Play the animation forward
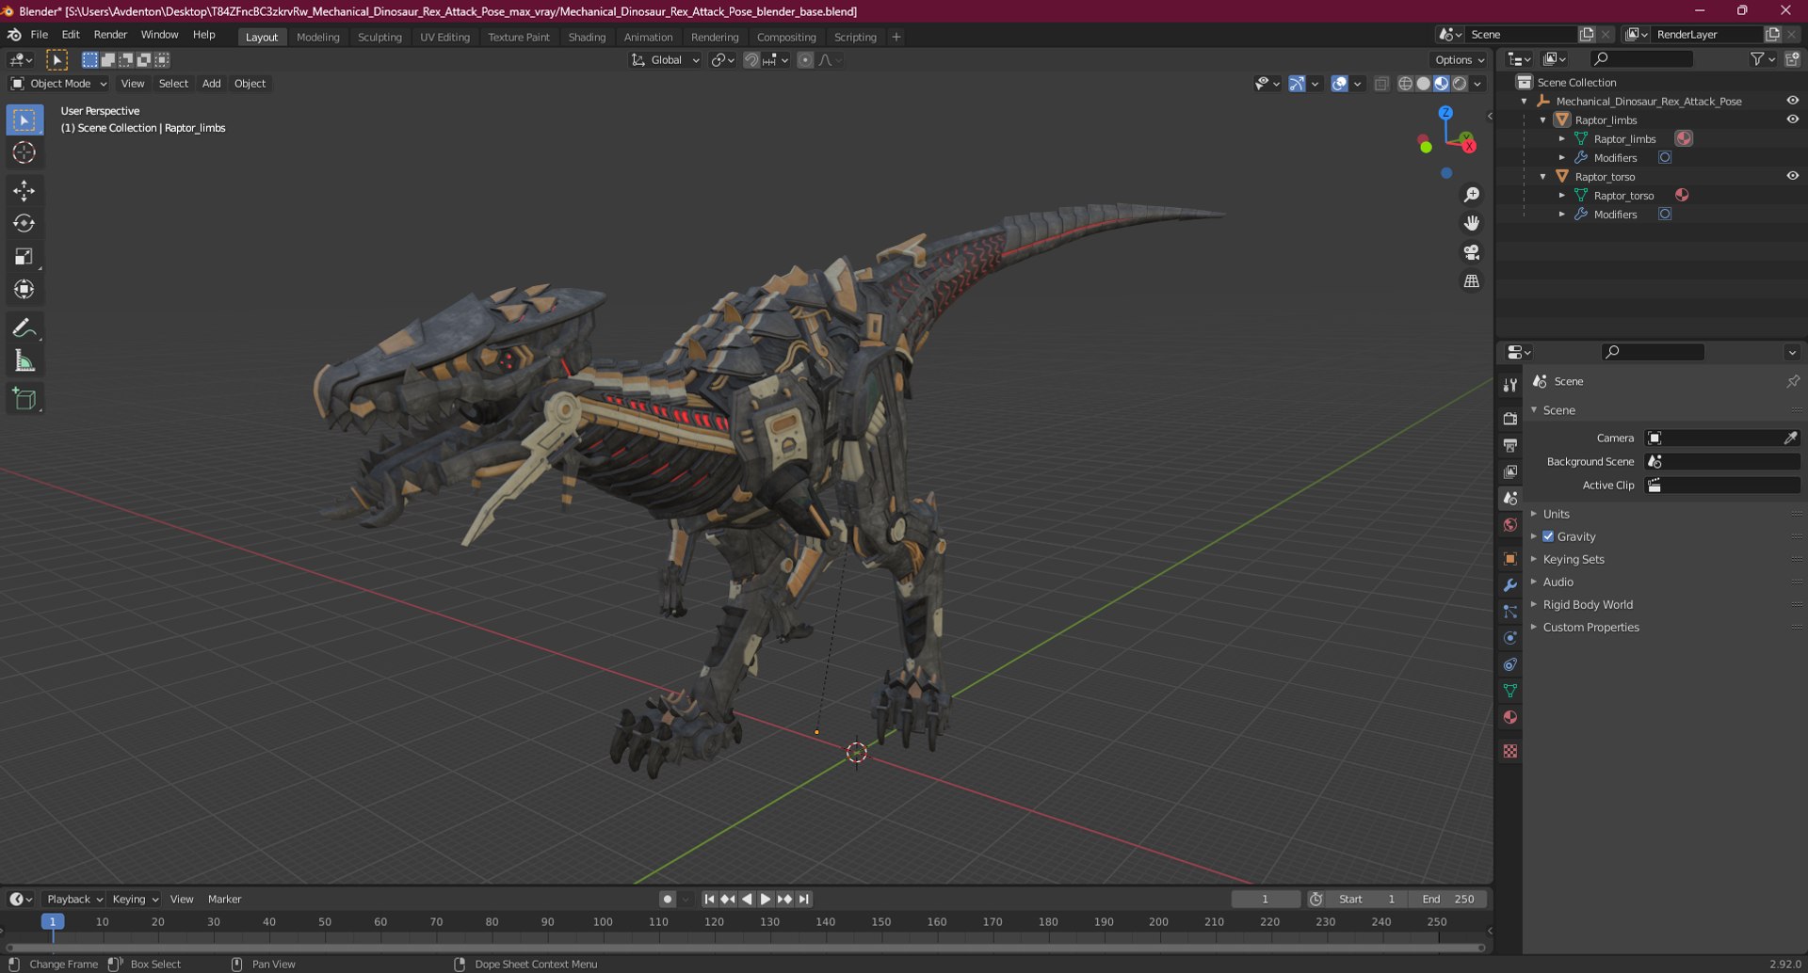Image resolution: width=1808 pixels, height=973 pixels. click(766, 900)
